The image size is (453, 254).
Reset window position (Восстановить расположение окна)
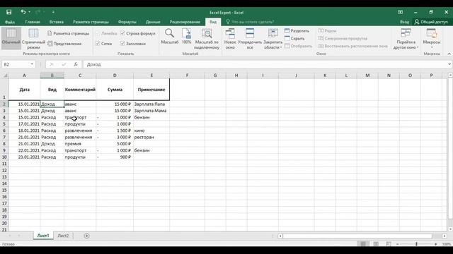coord(353,46)
